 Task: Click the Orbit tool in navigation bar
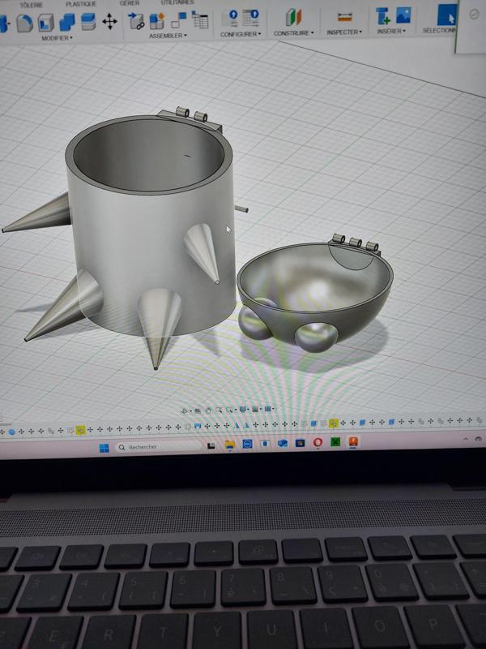pos(185,410)
